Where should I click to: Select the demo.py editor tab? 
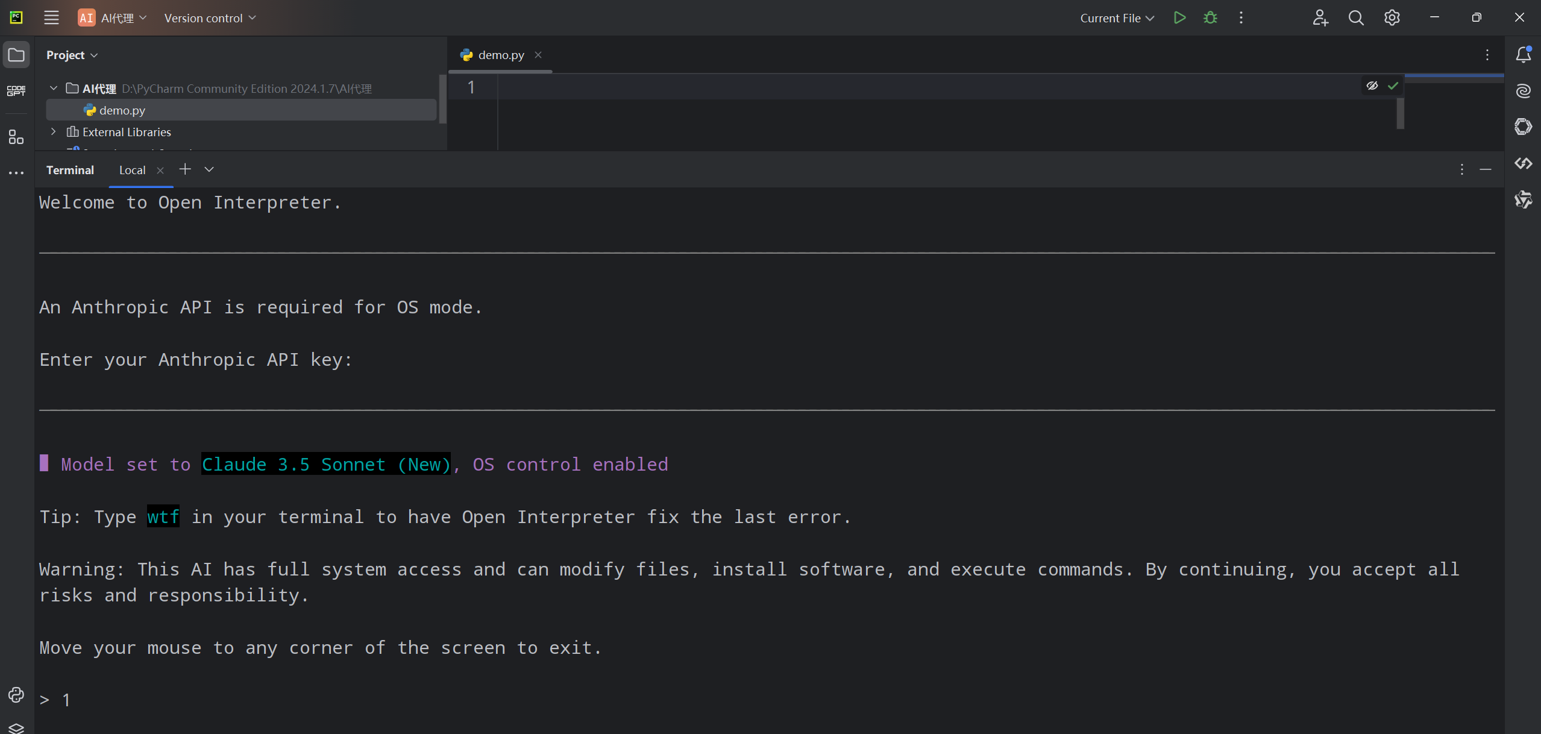pos(500,55)
